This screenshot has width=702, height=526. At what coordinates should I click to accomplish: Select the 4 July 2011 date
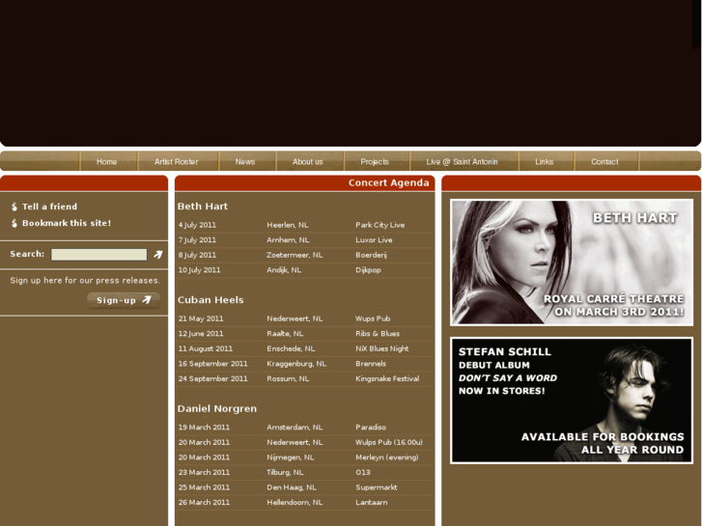[197, 225]
